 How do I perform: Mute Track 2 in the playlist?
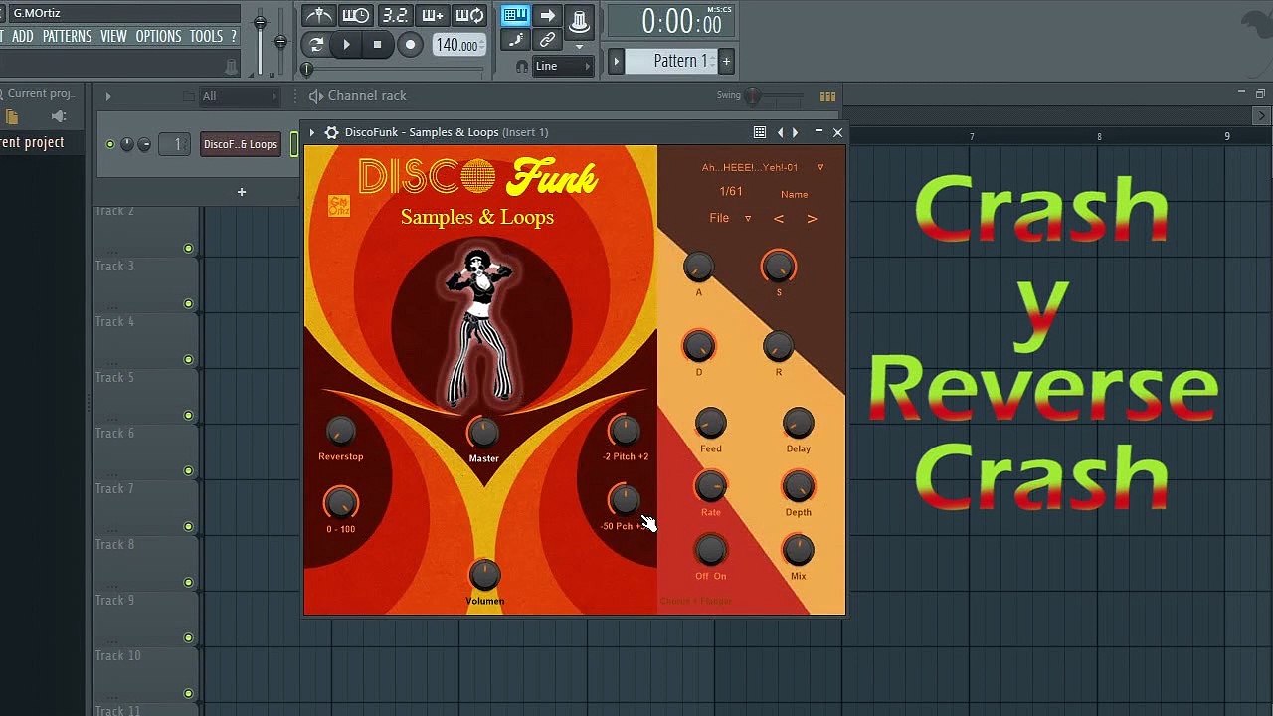click(188, 249)
